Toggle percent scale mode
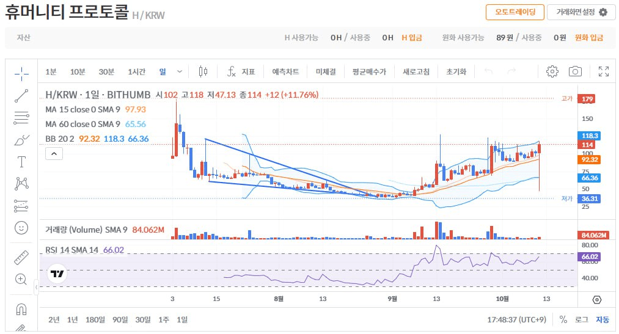Screen dimensions: 619x334 563,319
